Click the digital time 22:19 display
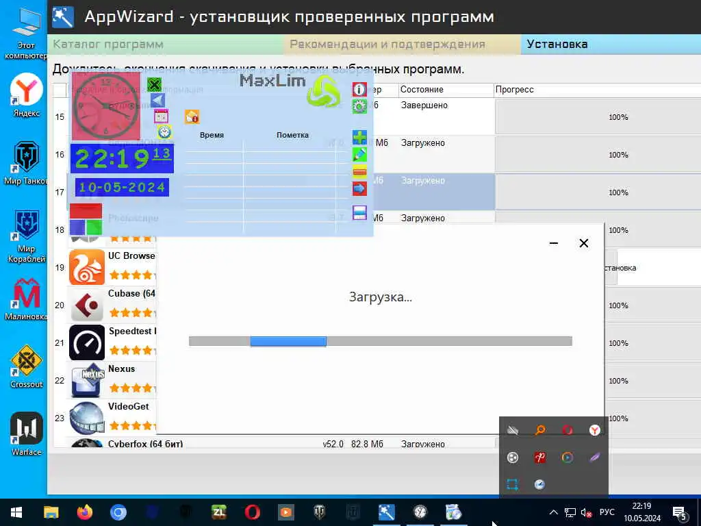701x526 pixels. [x=122, y=158]
